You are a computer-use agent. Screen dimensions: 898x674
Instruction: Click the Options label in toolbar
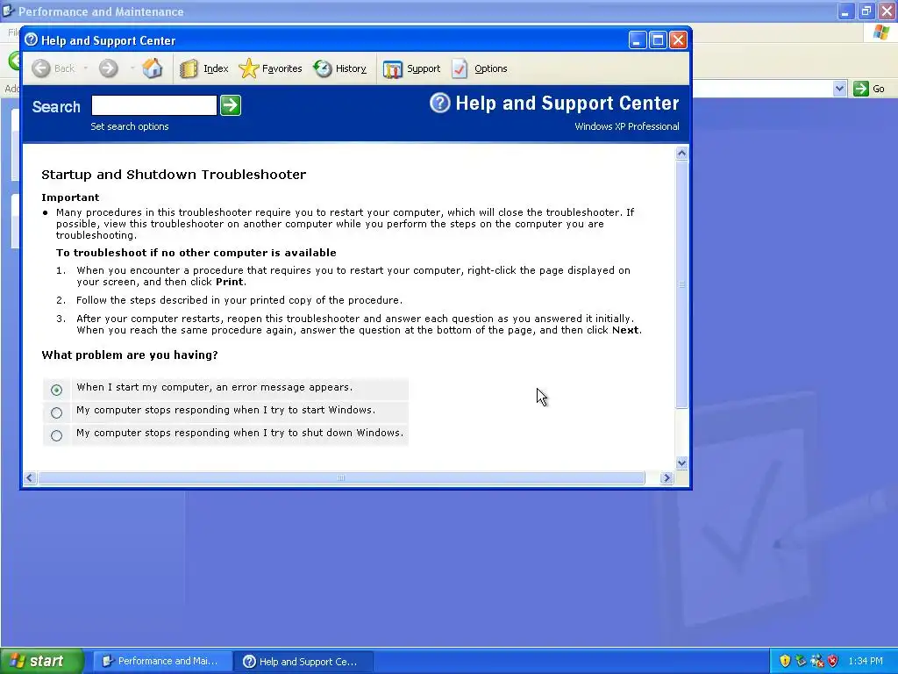(491, 68)
